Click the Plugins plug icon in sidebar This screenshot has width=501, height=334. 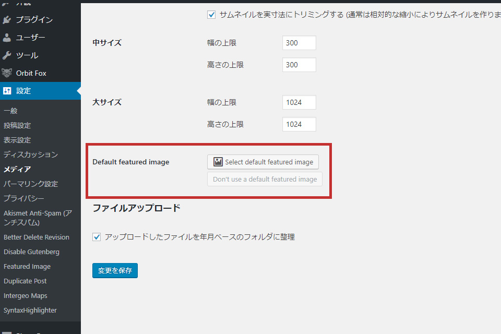pyautogui.click(x=7, y=20)
